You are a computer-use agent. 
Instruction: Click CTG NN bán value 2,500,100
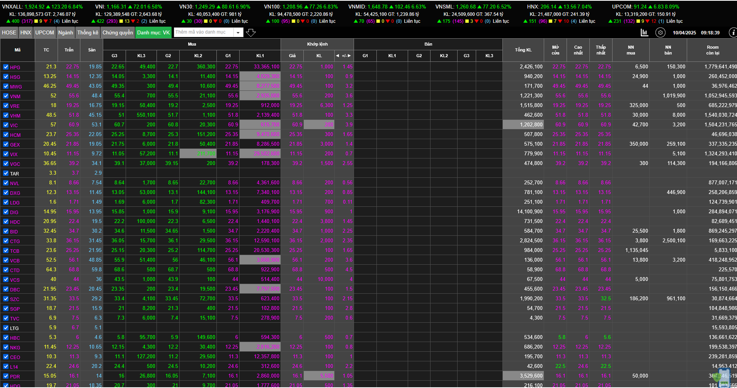[x=674, y=241]
